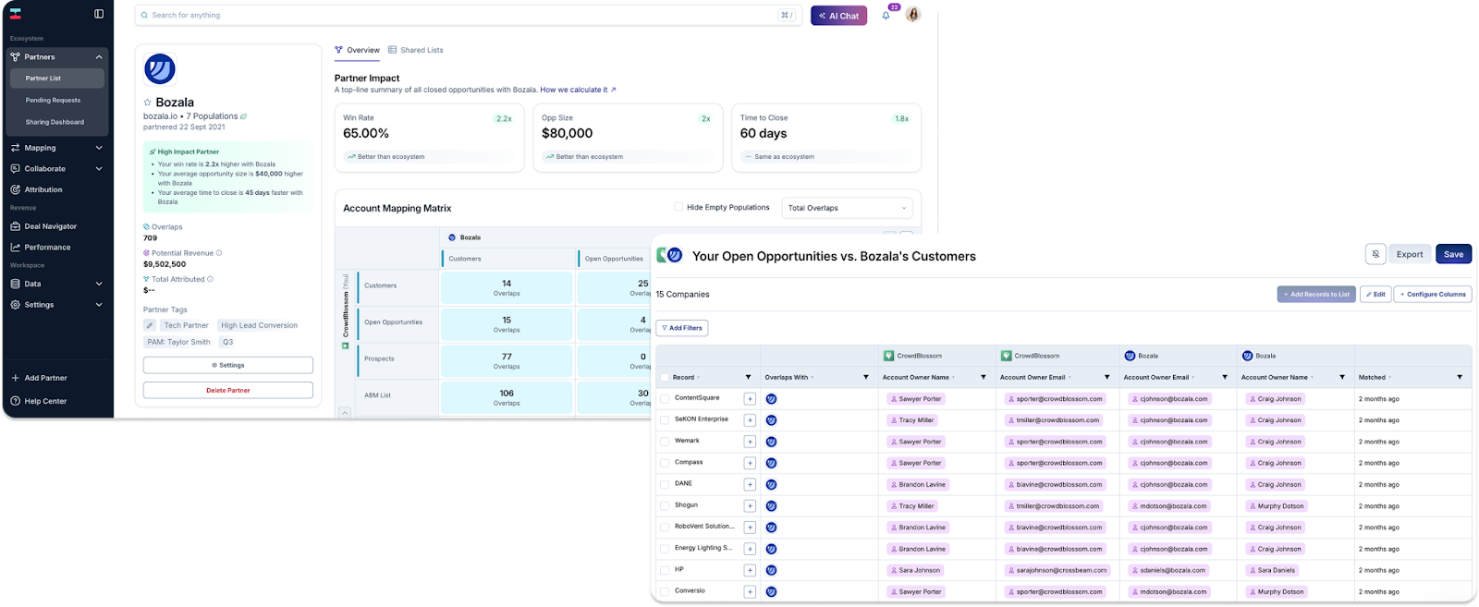Viewport: 1479px width, 607px height.
Task: Click the Help Center question mark icon
Action: tap(16, 401)
